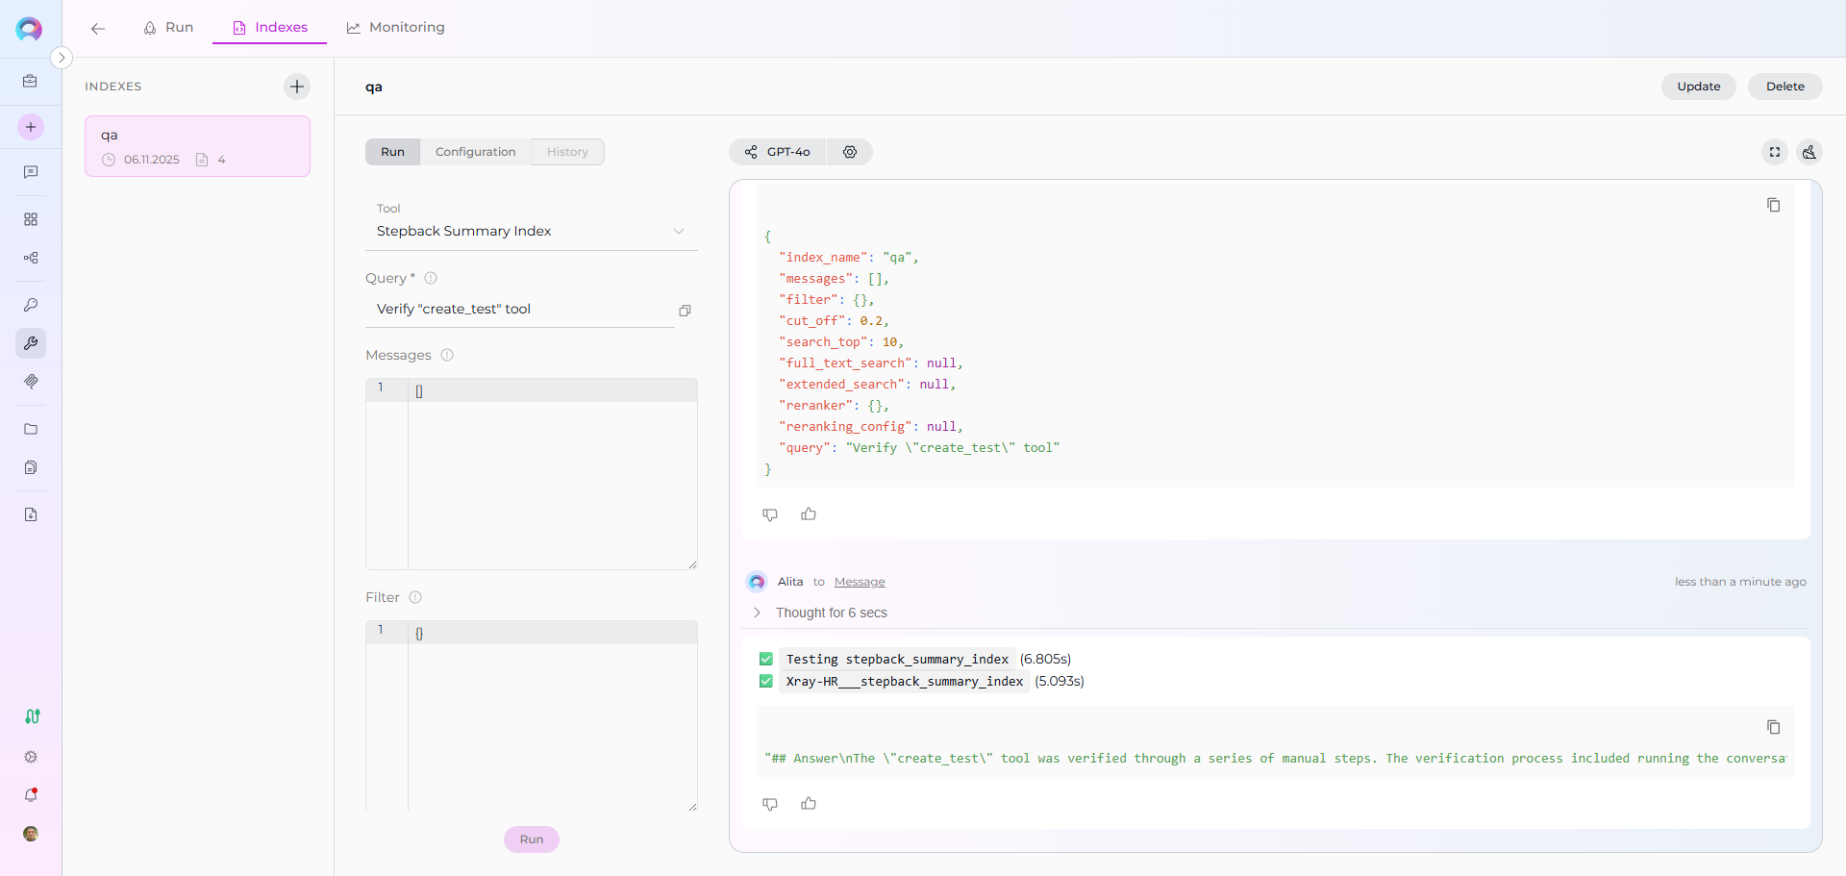The image size is (1846, 876).
Task: Open the notifications bell in sidebar
Action: [31, 795]
